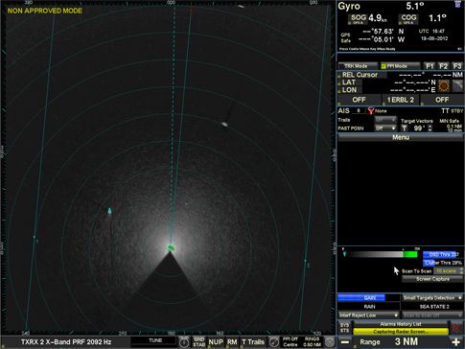Click the Screen Capture button
This screenshot has width=465, height=349.
432,279
